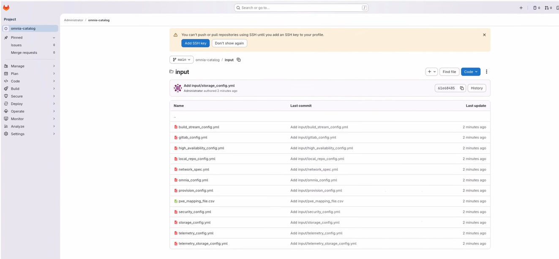Click the Search or go to field
The image size is (559, 259).
coord(301,8)
